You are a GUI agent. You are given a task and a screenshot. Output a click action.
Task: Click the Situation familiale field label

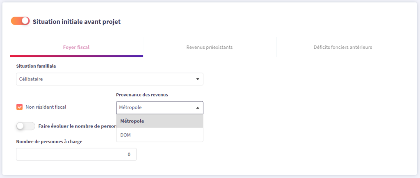pyautogui.click(x=36, y=66)
